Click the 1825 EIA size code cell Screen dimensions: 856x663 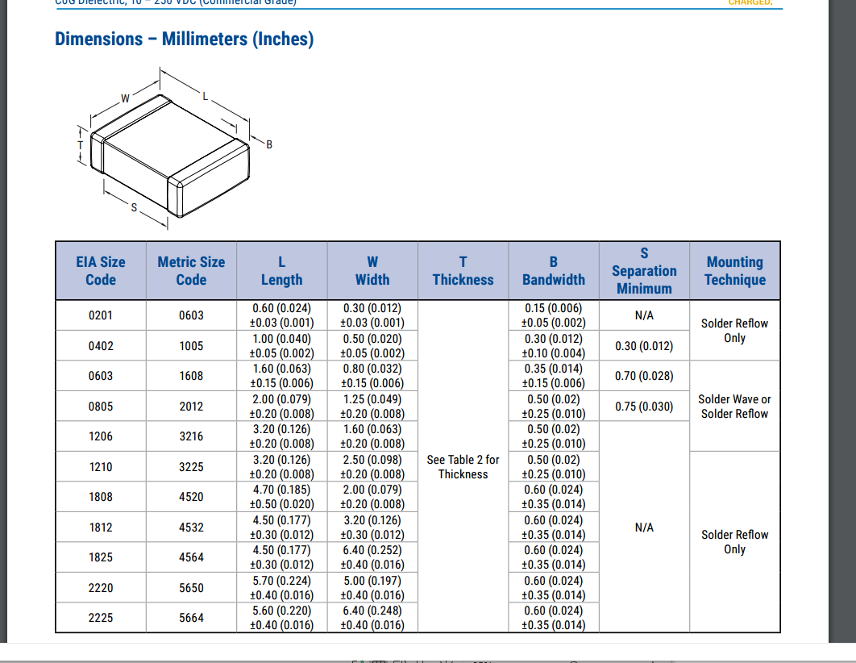coord(101,557)
